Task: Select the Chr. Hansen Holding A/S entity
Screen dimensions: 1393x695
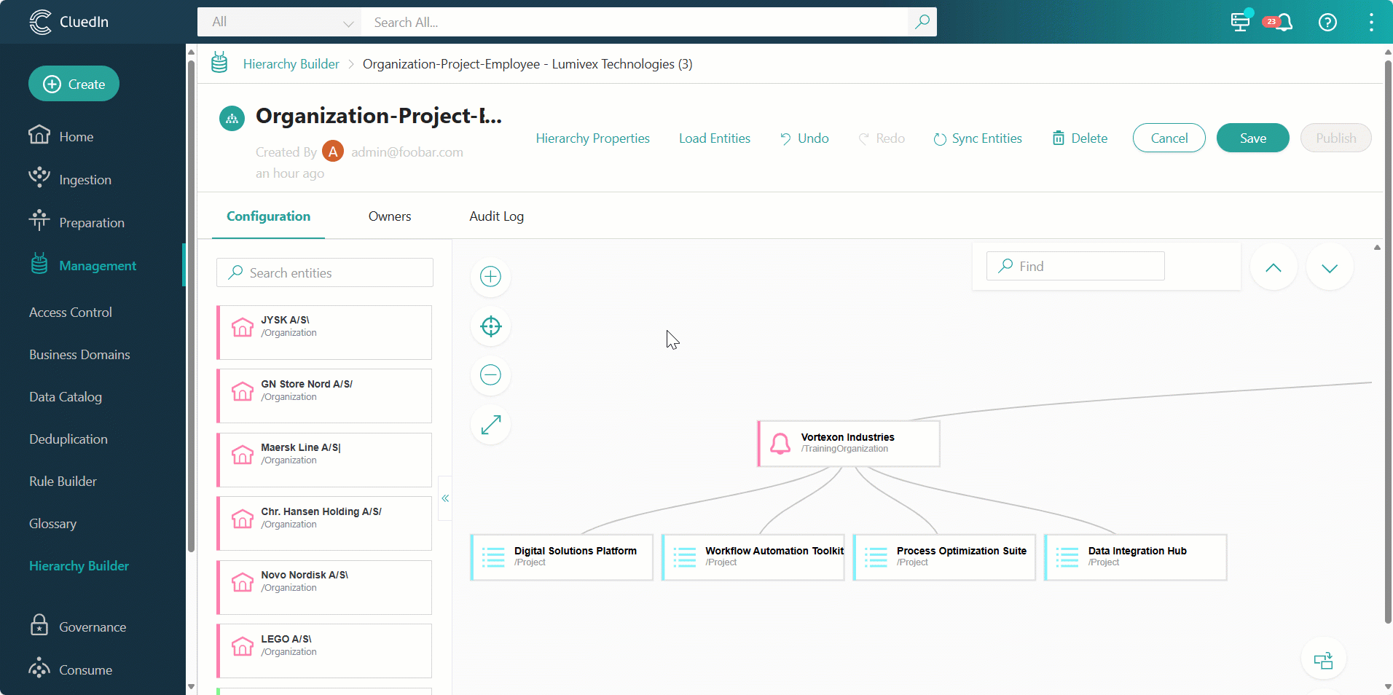Action: click(x=324, y=523)
